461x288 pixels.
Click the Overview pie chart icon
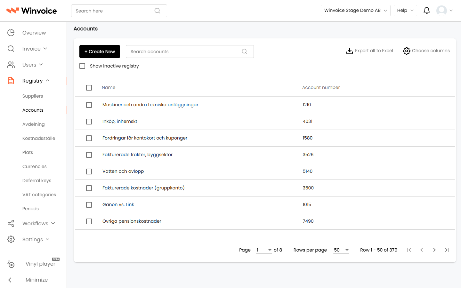(11, 33)
